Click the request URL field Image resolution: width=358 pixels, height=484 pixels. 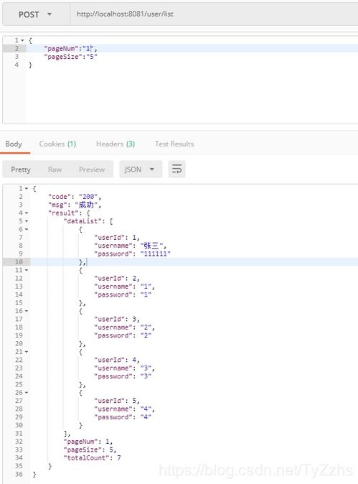pyautogui.click(x=214, y=14)
